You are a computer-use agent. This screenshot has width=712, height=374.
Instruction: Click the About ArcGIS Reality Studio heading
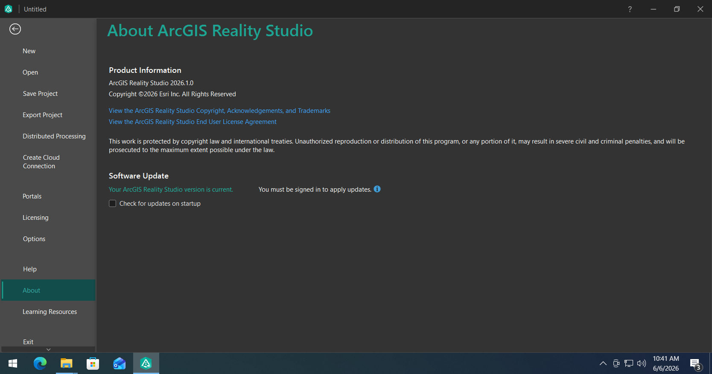210,31
